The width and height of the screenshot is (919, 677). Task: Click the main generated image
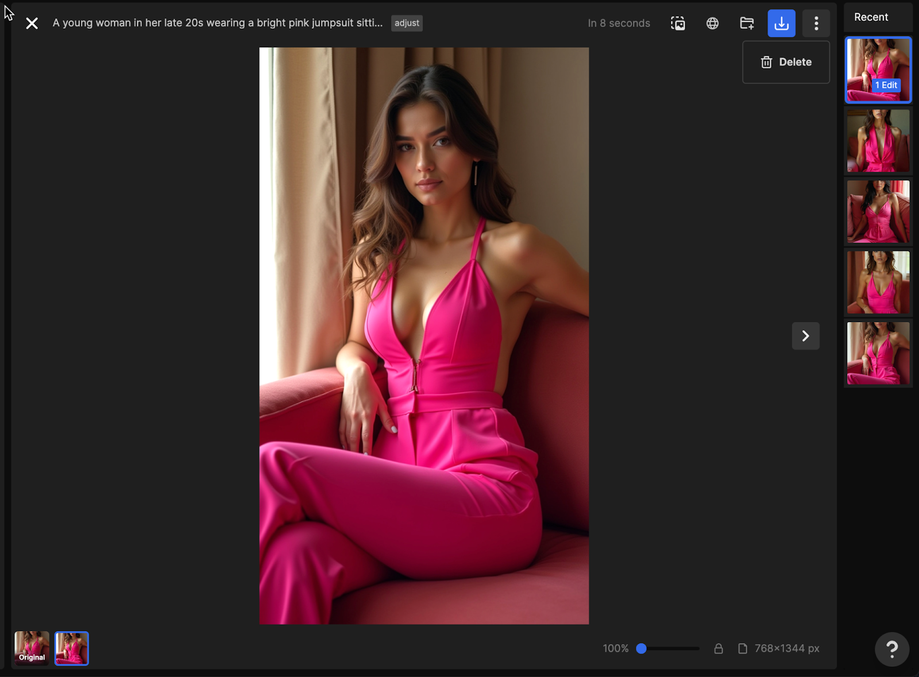pos(424,336)
